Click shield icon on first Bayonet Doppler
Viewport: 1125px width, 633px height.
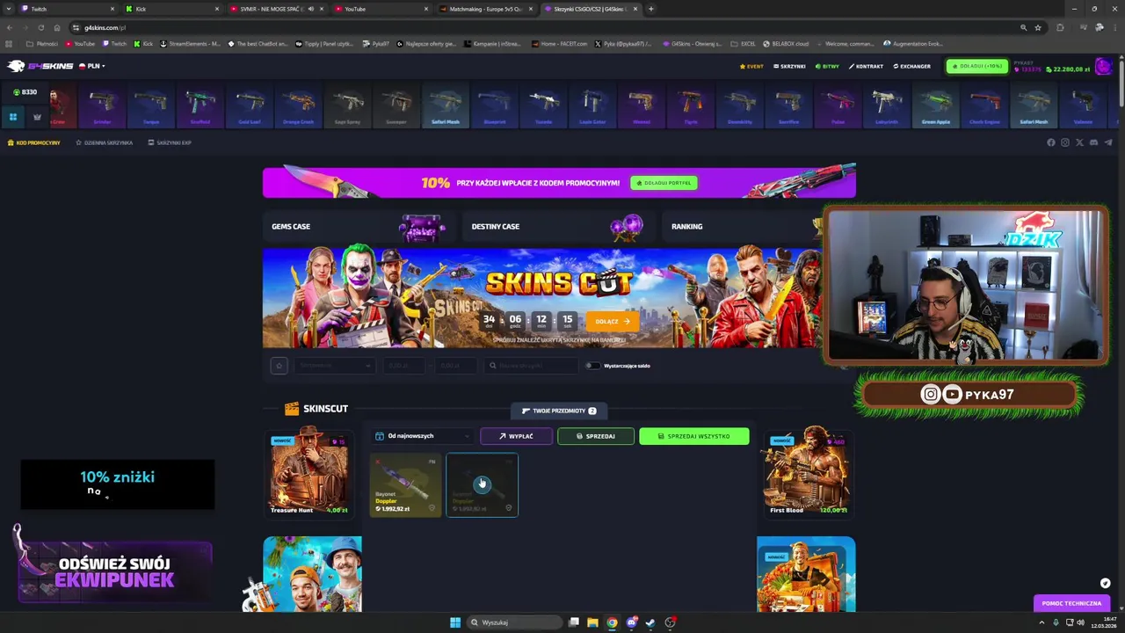(432, 507)
